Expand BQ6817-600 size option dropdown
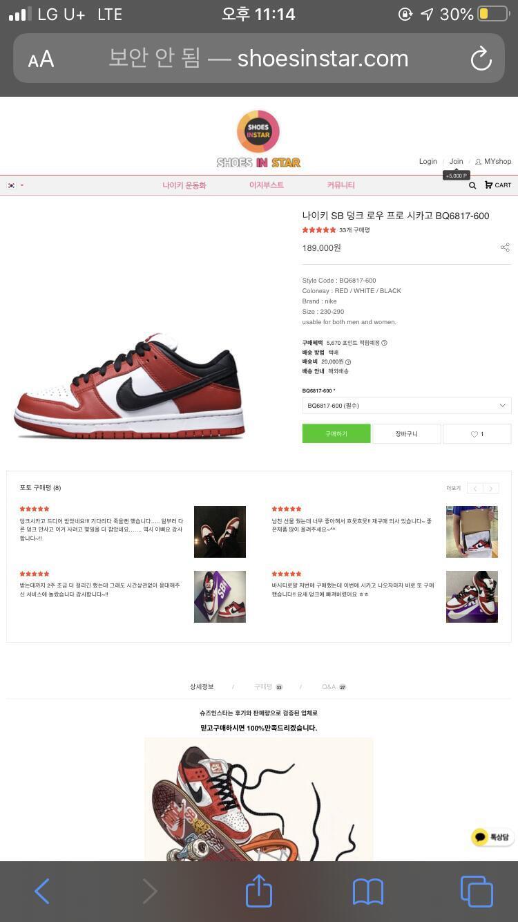This screenshot has width=518, height=922. 407,406
